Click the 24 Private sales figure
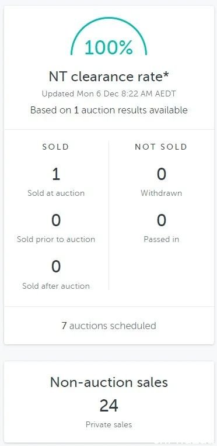The width and height of the screenshot is (217, 446). tap(108, 406)
